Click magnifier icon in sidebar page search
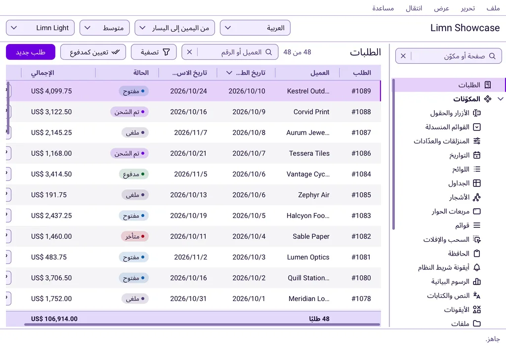Image resolution: width=506 pixels, height=346 pixels. coord(492,56)
